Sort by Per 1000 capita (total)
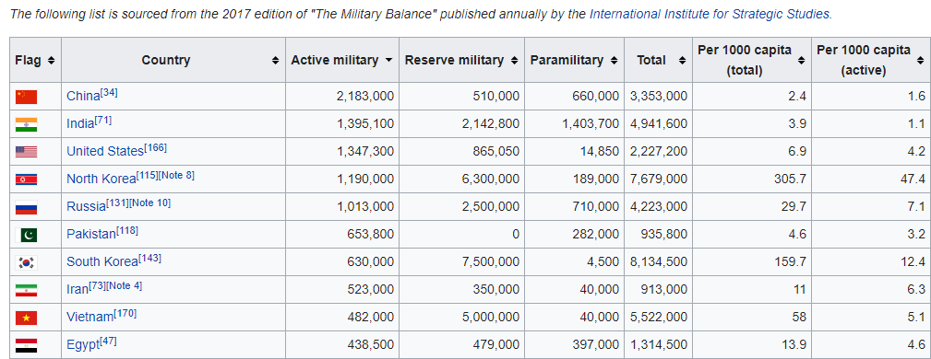 [802, 60]
